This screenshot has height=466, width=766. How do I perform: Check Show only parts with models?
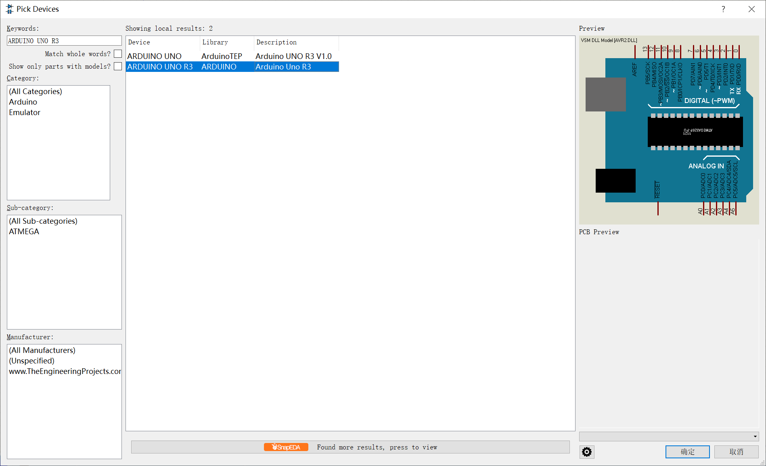[x=117, y=66]
